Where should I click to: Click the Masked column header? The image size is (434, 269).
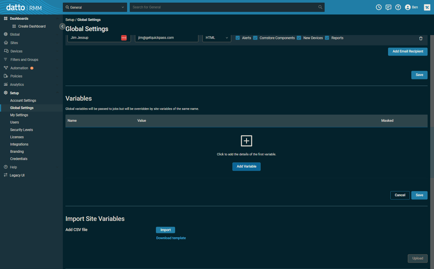pos(387,121)
